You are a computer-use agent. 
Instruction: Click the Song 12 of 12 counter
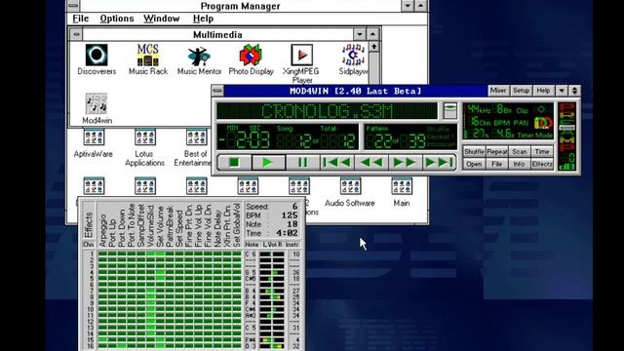[x=317, y=140]
